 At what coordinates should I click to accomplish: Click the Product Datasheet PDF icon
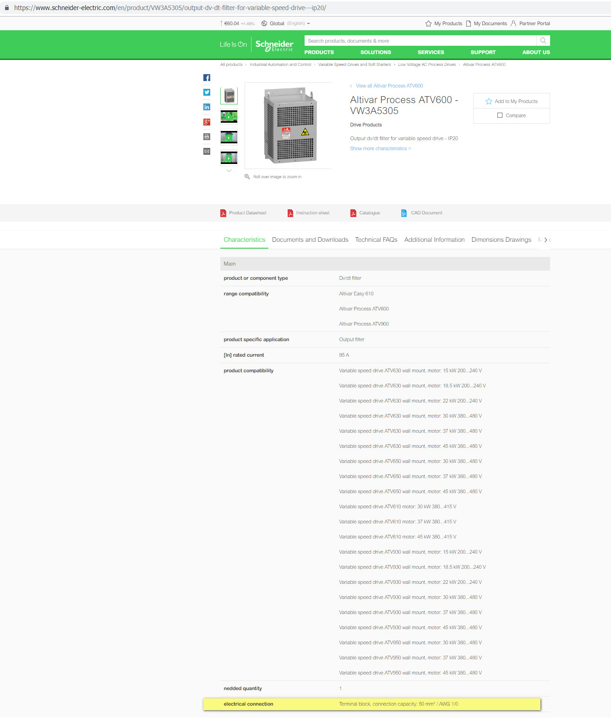224,213
